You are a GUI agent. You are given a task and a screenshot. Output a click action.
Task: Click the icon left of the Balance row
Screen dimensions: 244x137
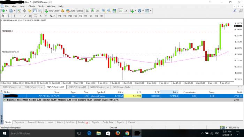point(5,100)
